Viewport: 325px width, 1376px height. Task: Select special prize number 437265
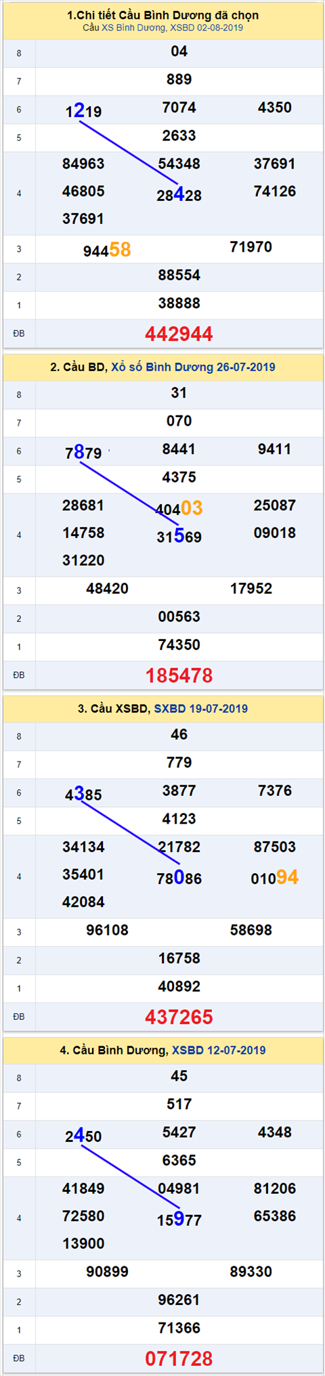[x=179, y=1017]
